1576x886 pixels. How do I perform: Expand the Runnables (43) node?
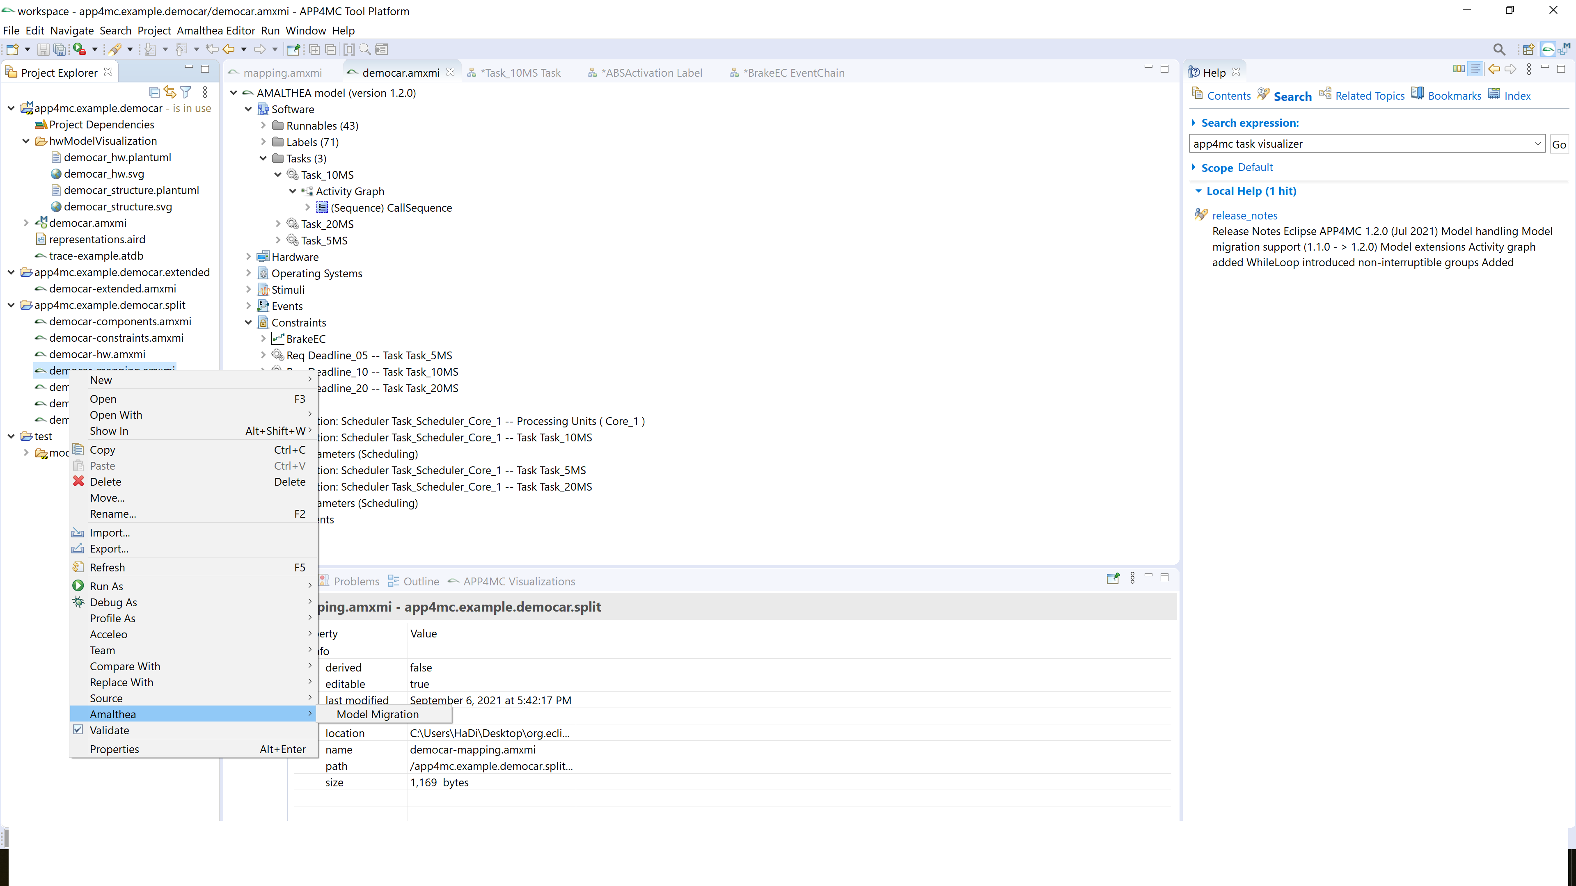(x=263, y=126)
